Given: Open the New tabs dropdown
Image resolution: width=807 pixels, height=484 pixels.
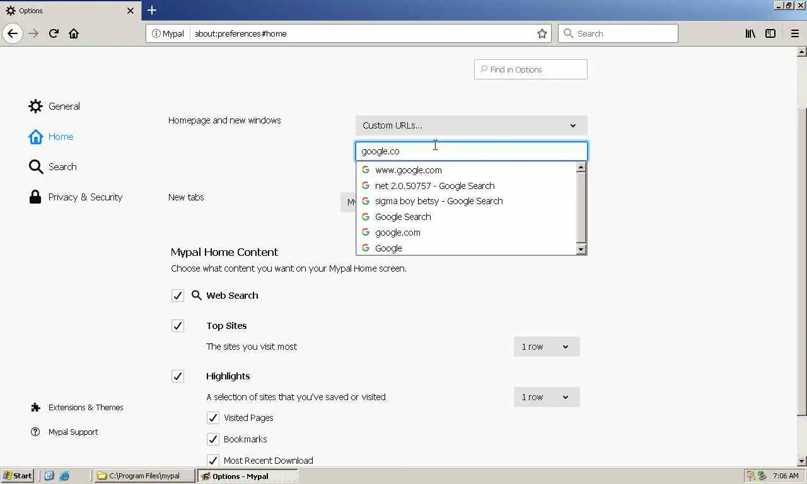Looking at the screenshot, I should coord(348,202).
